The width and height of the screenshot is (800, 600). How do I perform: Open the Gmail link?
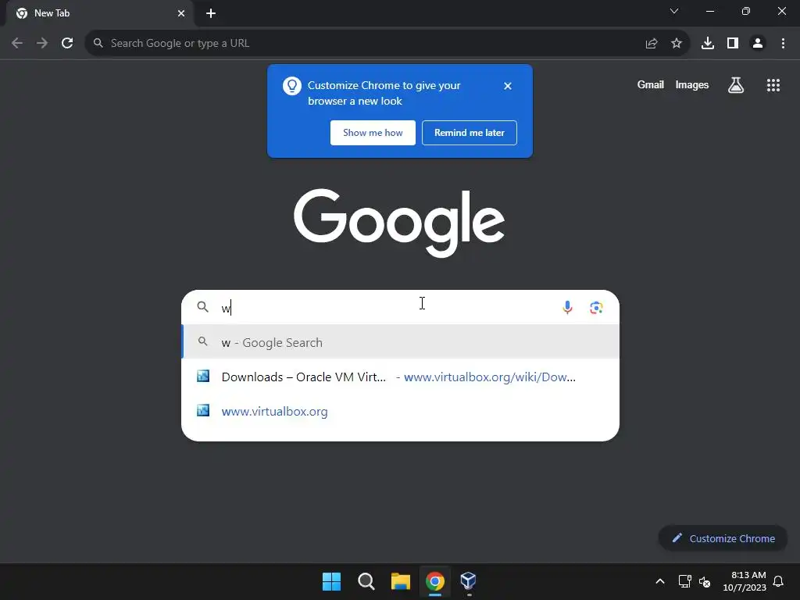pyautogui.click(x=651, y=84)
